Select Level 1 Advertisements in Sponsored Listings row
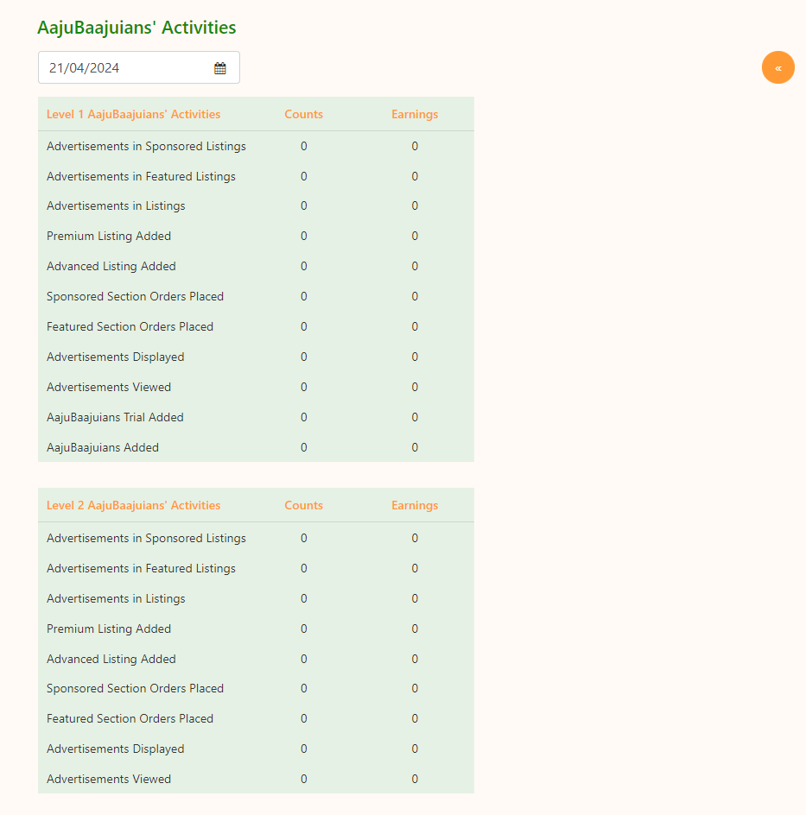This screenshot has width=806, height=815. [x=146, y=147]
